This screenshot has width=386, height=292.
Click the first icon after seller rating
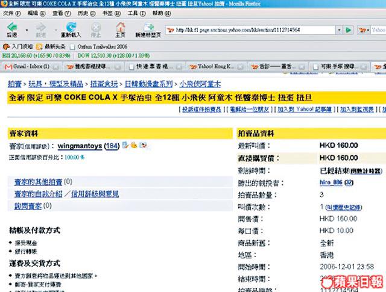tap(125, 145)
